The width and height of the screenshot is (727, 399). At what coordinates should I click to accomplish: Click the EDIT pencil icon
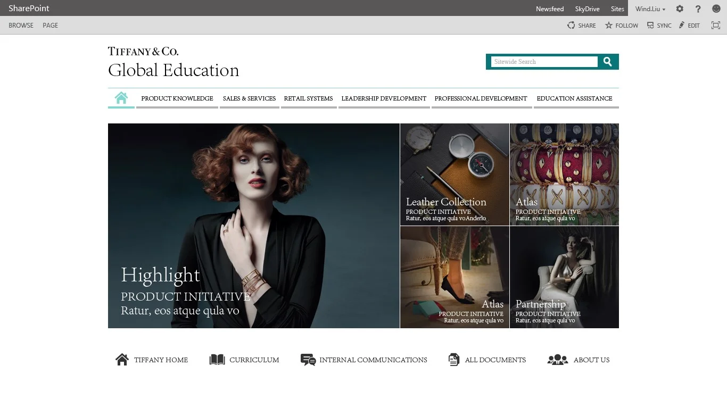pos(683,25)
